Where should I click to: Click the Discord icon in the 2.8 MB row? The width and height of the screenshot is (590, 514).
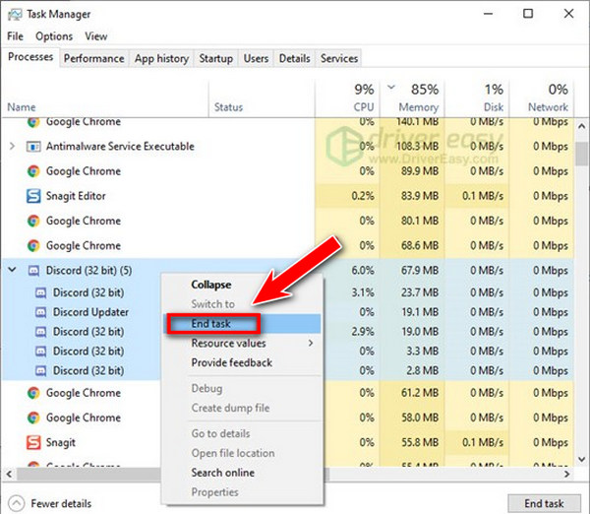(40, 371)
